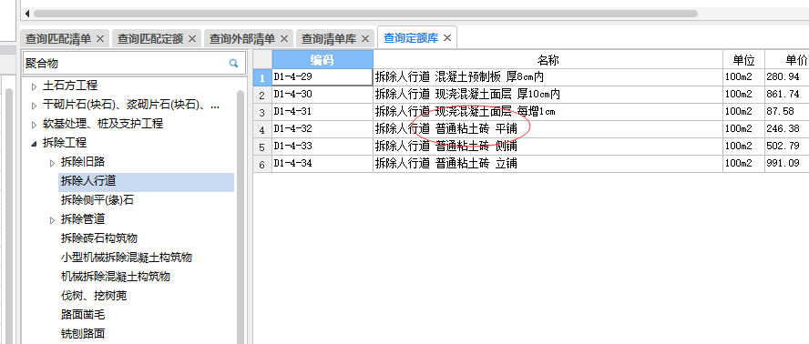809x344 pixels.
Task: Select 铣刨路面 in the tree
Action: coord(83,334)
